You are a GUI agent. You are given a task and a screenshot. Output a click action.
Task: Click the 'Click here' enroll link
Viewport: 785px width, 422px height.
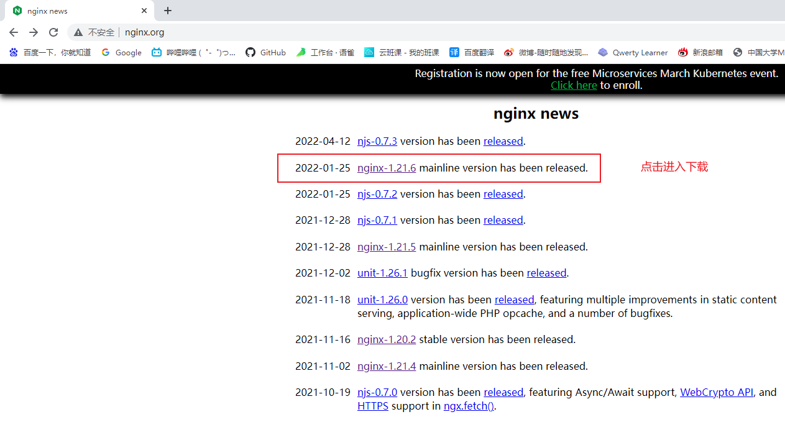(x=574, y=85)
